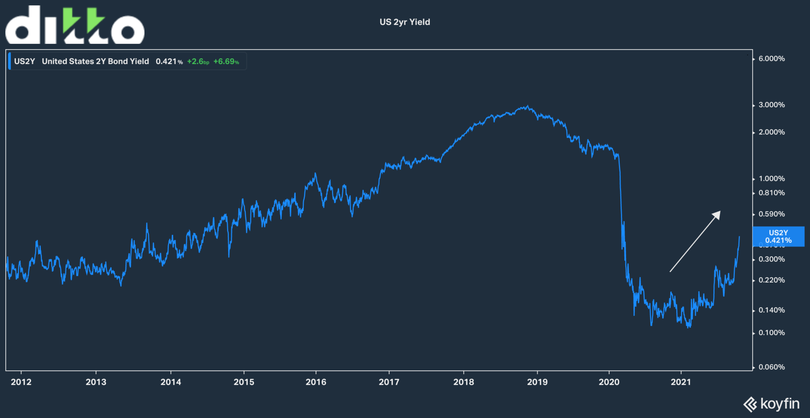The image size is (810, 418).
Task: Select the US2Y ticker symbol in legend
Action: coord(25,61)
